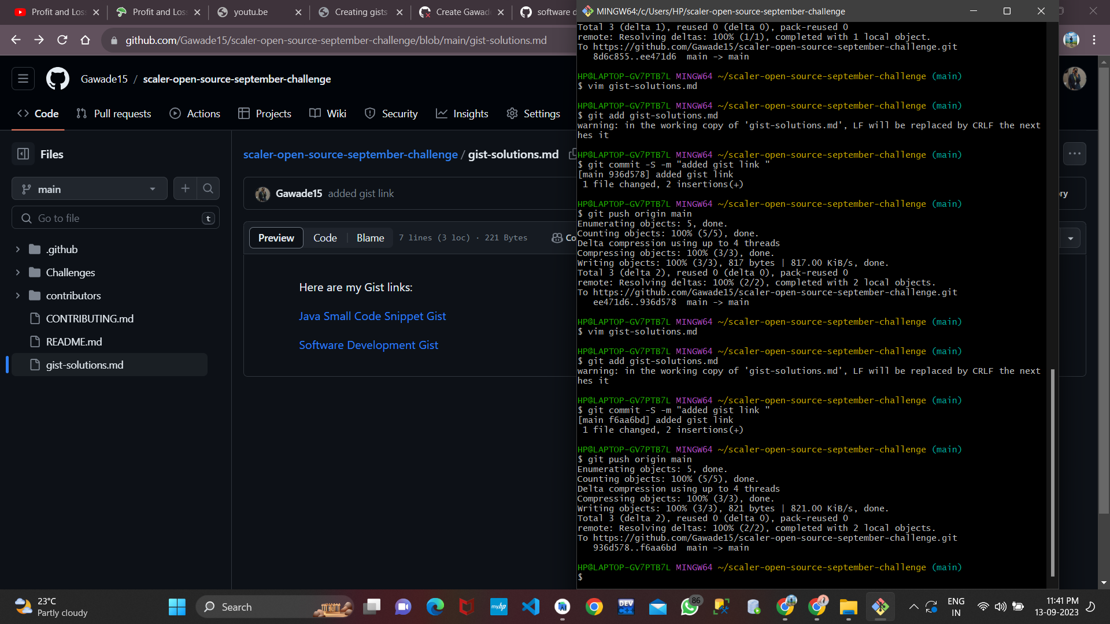The height and width of the screenshot is (624, 1110).
Task: Click the GitHub logo icon
Action: tap(57, 79)
